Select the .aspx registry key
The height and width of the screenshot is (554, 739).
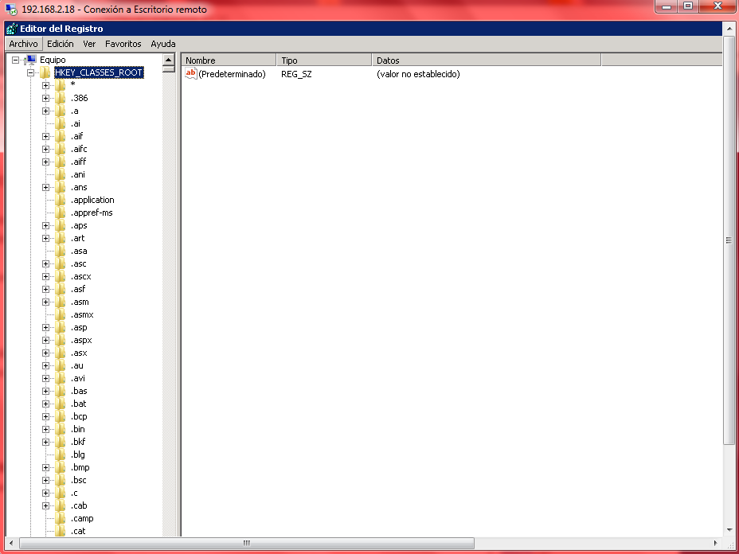pyautogui.click(x=80, y=340)
